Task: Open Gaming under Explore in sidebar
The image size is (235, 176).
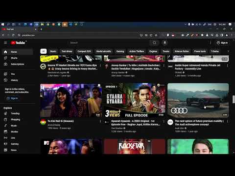Action: (x=18, y=144)
